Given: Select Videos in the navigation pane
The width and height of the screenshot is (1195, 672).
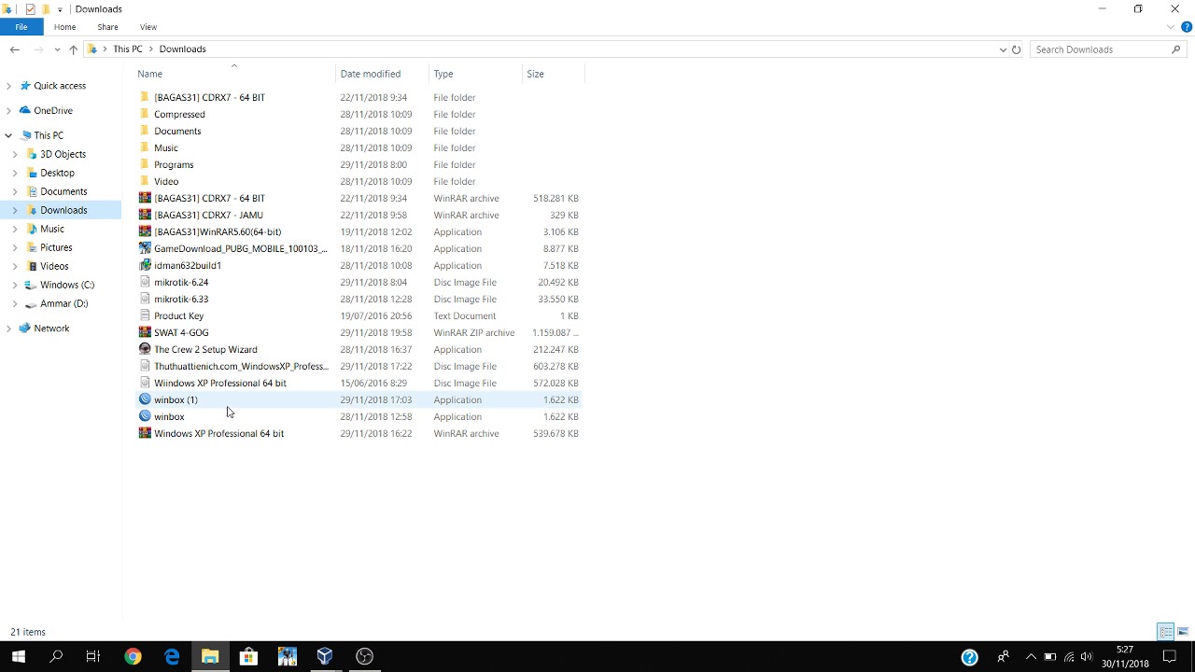Looking at the screenshot, I should (54, 266).
